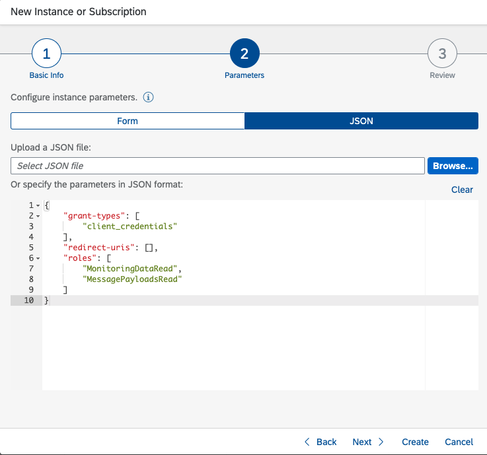Click the Select JSON file input field
The width and height of the screenshot is (487, 455).
pos(217,166)
